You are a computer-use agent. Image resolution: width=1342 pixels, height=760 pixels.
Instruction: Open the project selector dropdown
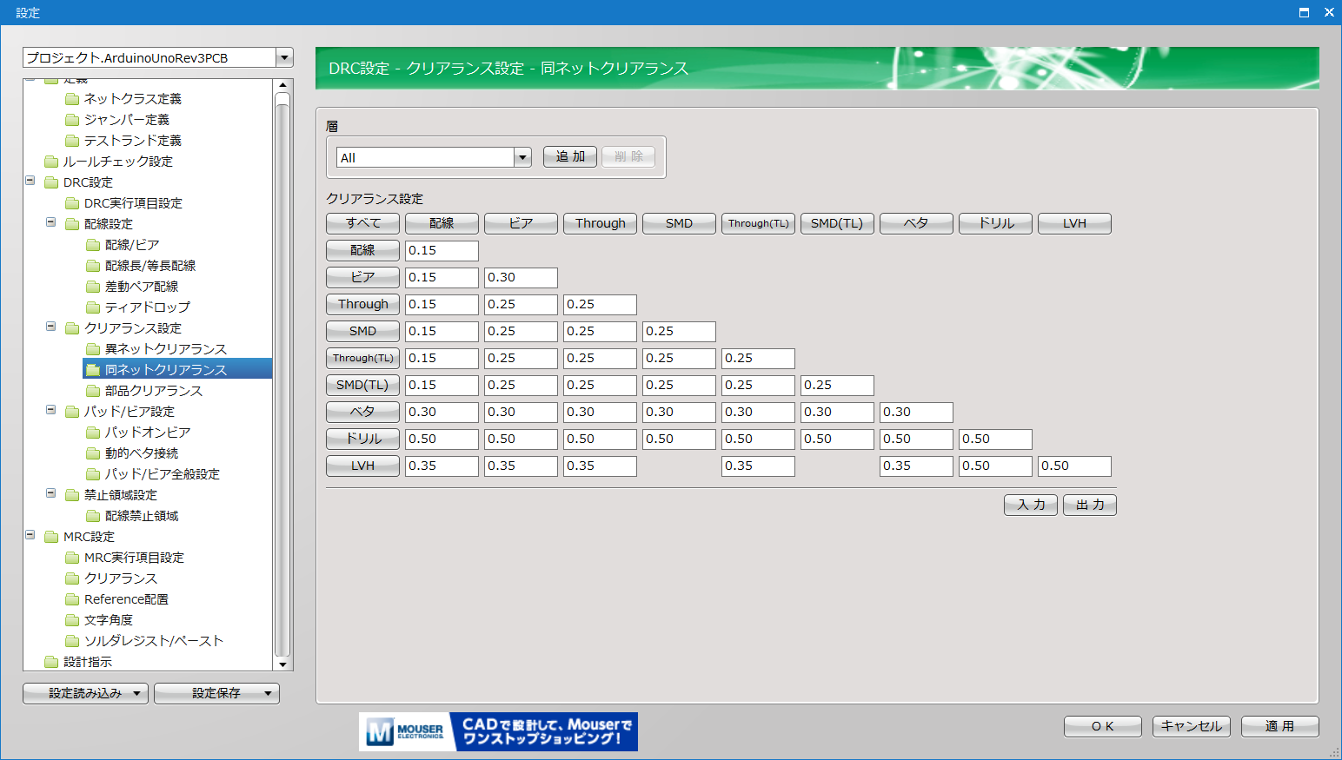[284, 57]
